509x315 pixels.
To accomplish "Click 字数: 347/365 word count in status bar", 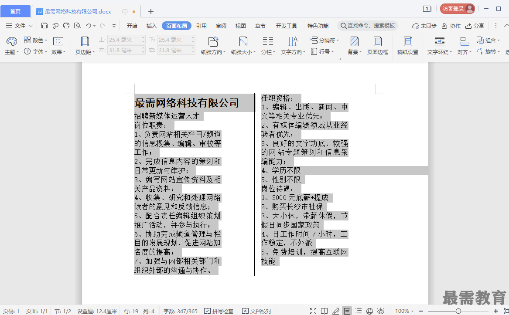I will coord(180,311).
